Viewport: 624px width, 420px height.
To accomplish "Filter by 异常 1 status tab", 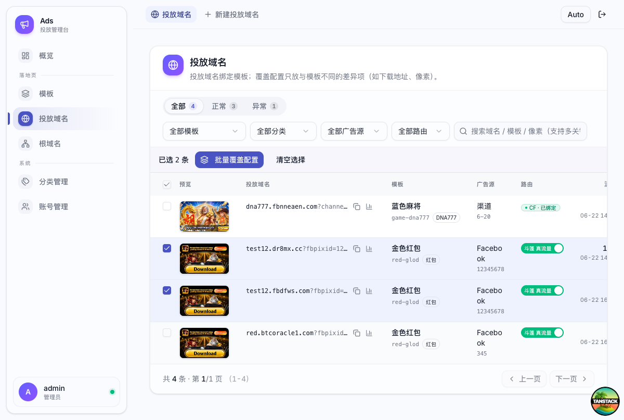I will (265, 106).
